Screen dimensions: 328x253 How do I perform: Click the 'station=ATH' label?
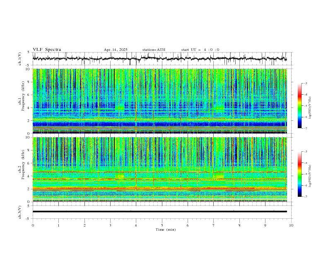(154, 50)
